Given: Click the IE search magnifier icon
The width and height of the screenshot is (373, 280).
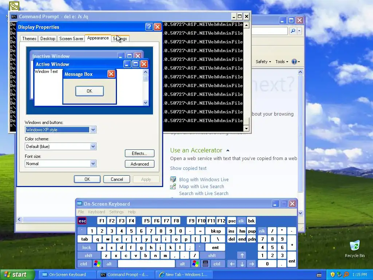Looking at the screenshot, I should click(293, 31).
